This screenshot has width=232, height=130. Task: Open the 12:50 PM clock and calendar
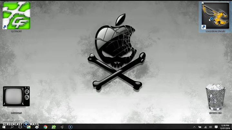click(x=225, y=127)
